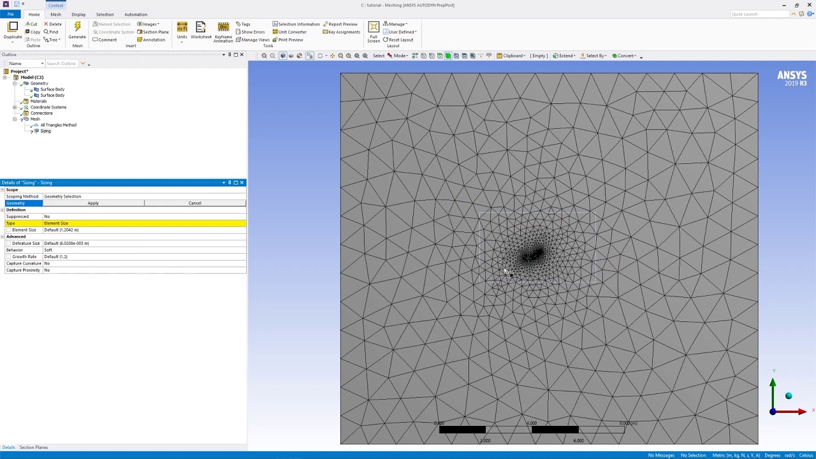Open the Clipboard dropdown
This screenshot has height=459, width=816.
point(511,55)
